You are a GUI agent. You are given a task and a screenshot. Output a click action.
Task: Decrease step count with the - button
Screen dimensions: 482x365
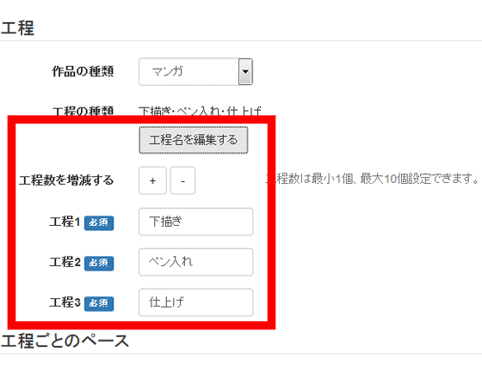(182, 180)
